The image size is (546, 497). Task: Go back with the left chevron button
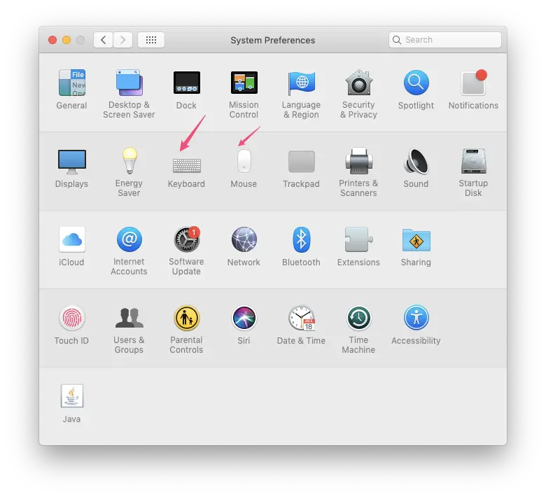(103, 40)
